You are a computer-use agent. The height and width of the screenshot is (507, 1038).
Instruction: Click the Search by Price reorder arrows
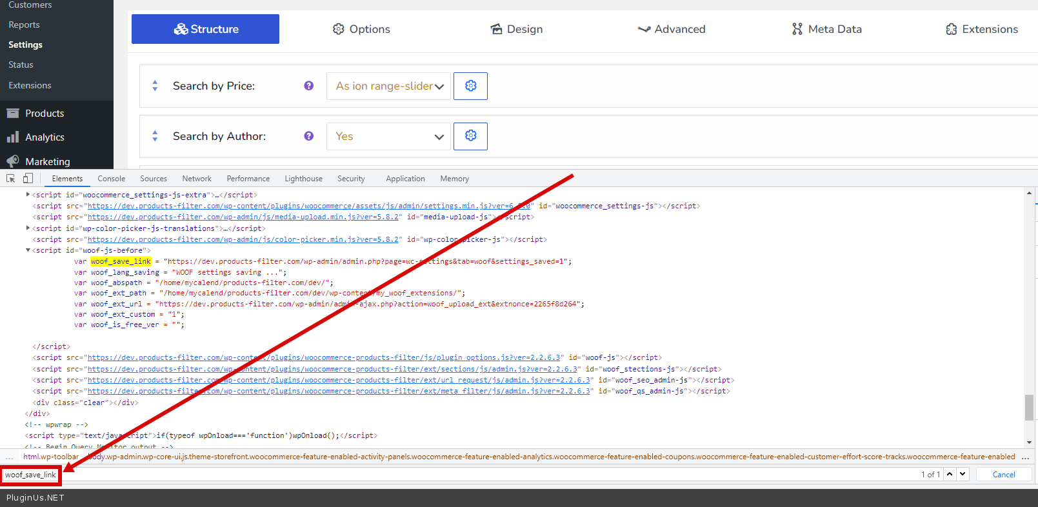(x=155, y=86)
